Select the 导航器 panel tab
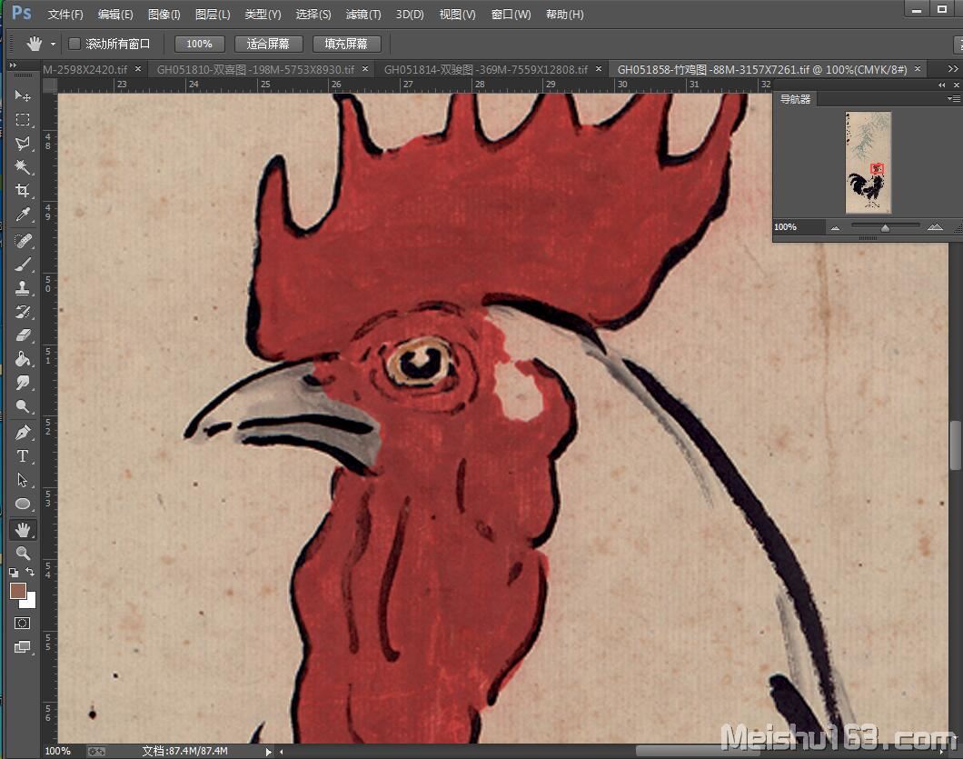This screenshot has width=963, height=759. point(795,99)
